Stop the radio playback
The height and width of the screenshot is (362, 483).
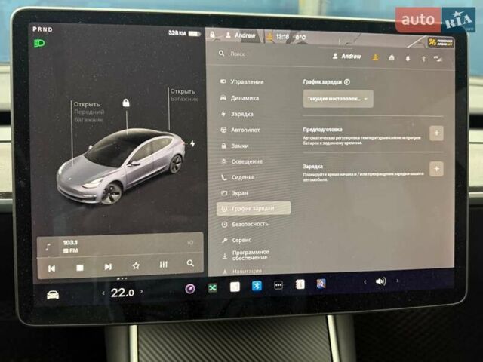click(x=80, y=268)
